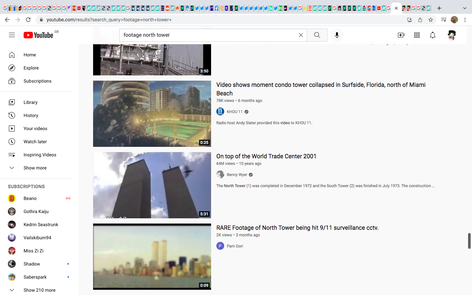Click the condo collapse video thumbnail
472x295 pixels.
[x=152, y=114]
